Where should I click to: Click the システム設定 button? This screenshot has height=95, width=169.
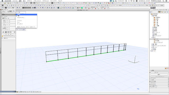[x=21, y=30]
